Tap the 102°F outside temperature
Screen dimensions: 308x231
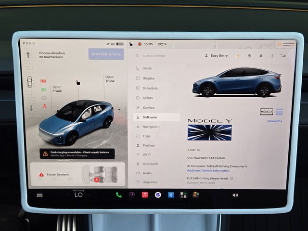(x=162, y=44)
